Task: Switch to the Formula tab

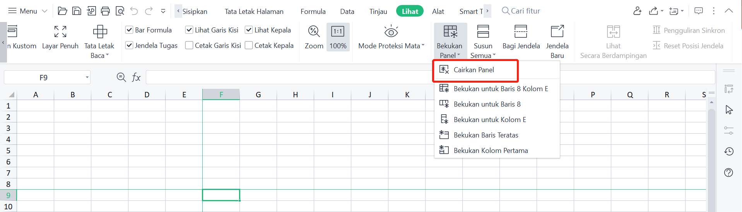Action: point(313,11)
